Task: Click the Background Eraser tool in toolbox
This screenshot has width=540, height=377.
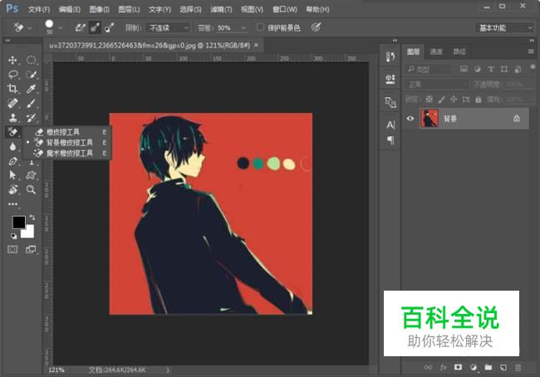Action: [x=12, y=132]
